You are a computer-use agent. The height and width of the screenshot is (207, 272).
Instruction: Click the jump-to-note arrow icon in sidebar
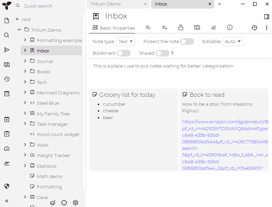tap(7, 50)
